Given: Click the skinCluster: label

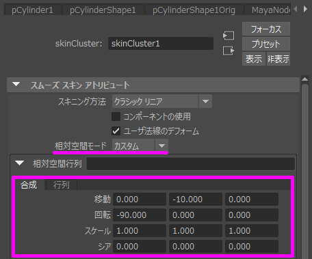Looking at the screenshot, I should click(x=79, y=44).
